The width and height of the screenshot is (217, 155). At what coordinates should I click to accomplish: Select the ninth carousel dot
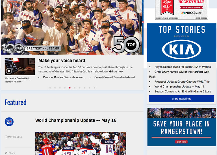pyautogui.click(x=90, y=88)
